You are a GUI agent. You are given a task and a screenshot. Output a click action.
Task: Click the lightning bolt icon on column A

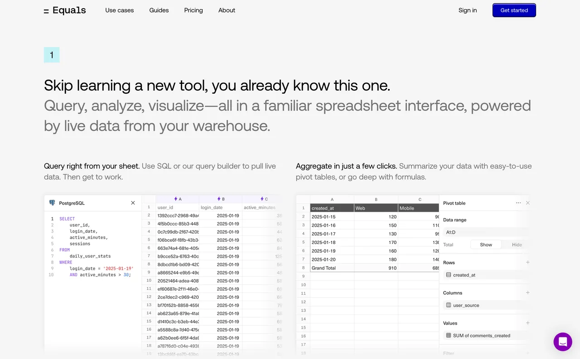point(174,199)
